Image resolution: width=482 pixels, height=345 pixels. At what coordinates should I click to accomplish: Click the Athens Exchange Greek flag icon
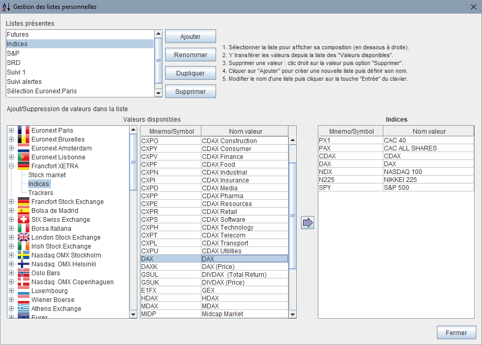click(24, 308)
